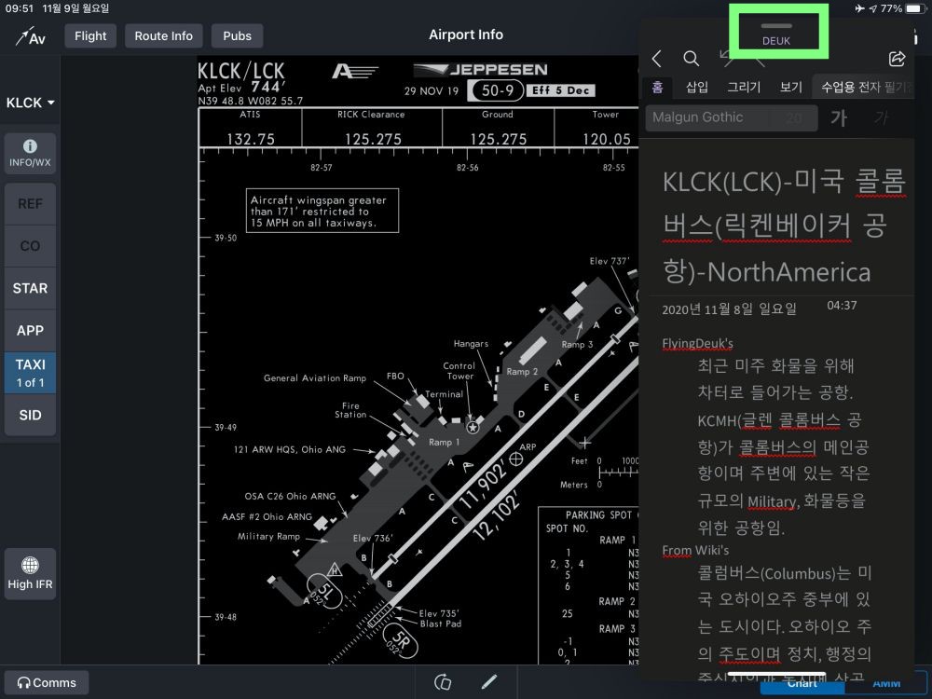The image size is (932, 699).
Task: Open the INFO/WX airport information panel
Action: [30, 154]
